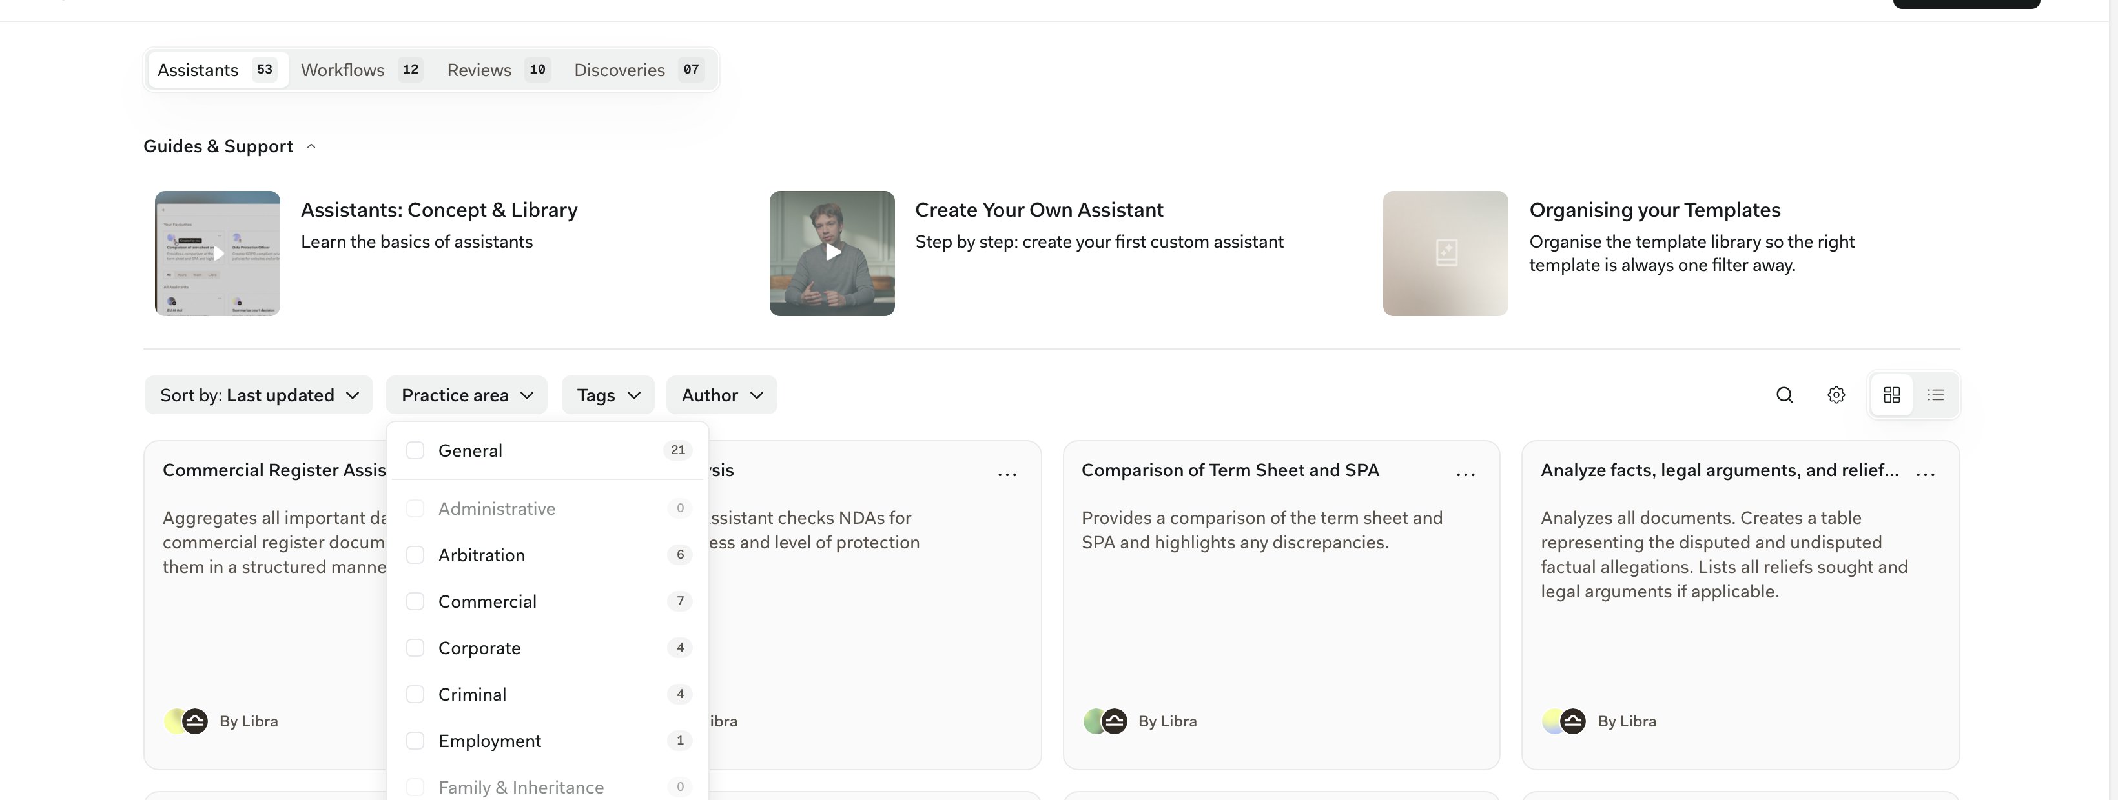The height and width of the screenshot is (800, 2118).
Task: Click By Libra on the Analyze facts card
Action: (x=1627, y=721)
